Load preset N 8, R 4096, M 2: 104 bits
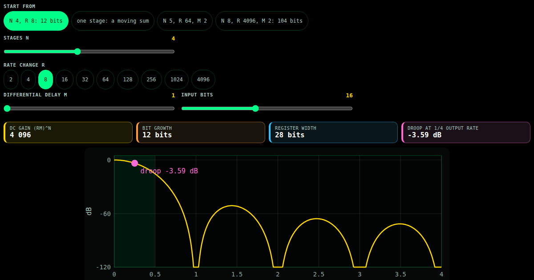Screen dimensions: 534x280 pos(262,21)
